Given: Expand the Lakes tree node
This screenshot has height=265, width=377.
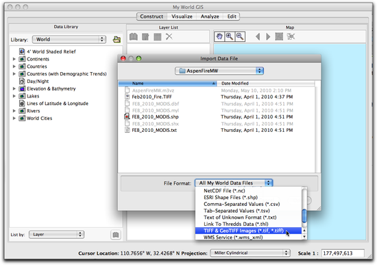Looking at the screenshot, I should tap(14, 96).
